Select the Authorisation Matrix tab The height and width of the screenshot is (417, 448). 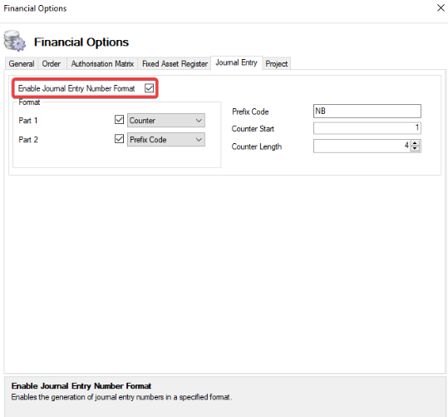[102, 63]
